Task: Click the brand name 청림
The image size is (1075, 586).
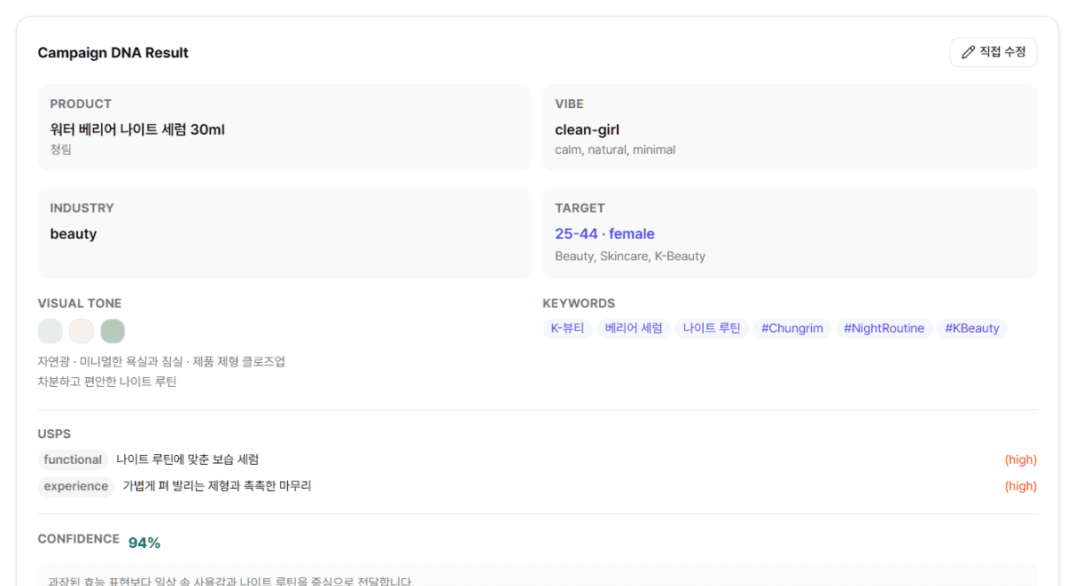Action: [61, 150]
